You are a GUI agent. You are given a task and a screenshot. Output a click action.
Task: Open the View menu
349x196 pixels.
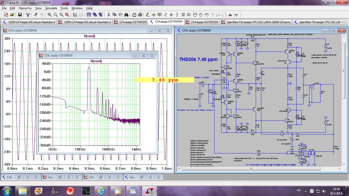click(38, 8)
